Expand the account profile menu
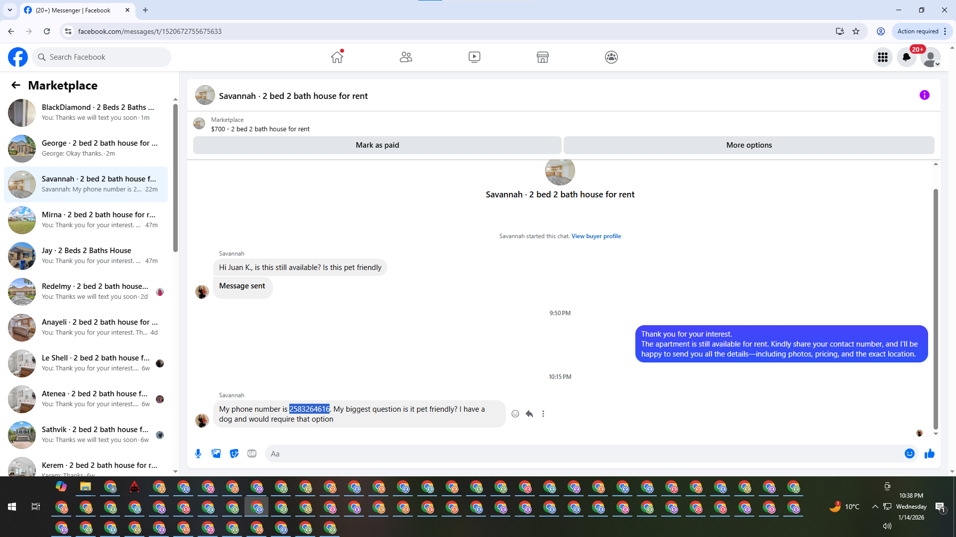 point(931,58)
